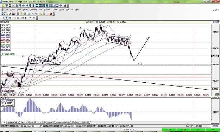
Task: Switch to the Stoch RSI study tab
Action: point(37,122)
